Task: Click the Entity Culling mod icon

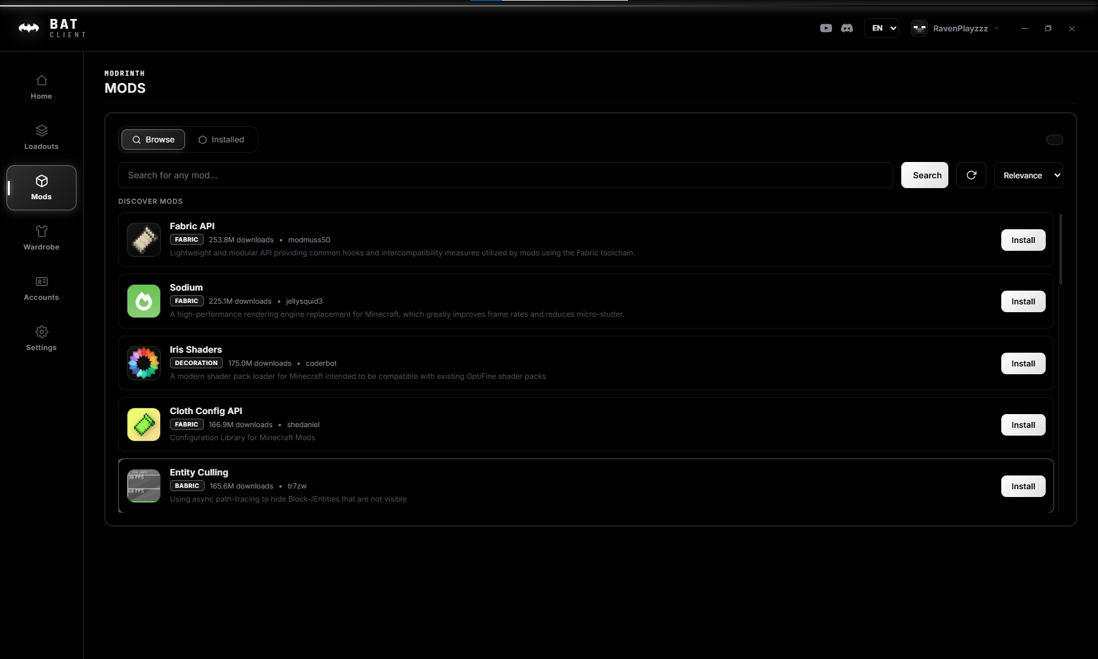Action: pos(144,486)
